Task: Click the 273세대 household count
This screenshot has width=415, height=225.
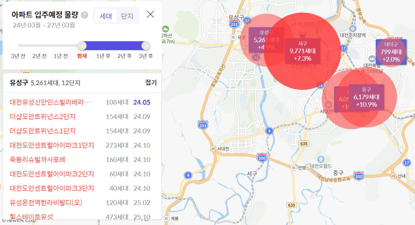Action: pos(117,145)
